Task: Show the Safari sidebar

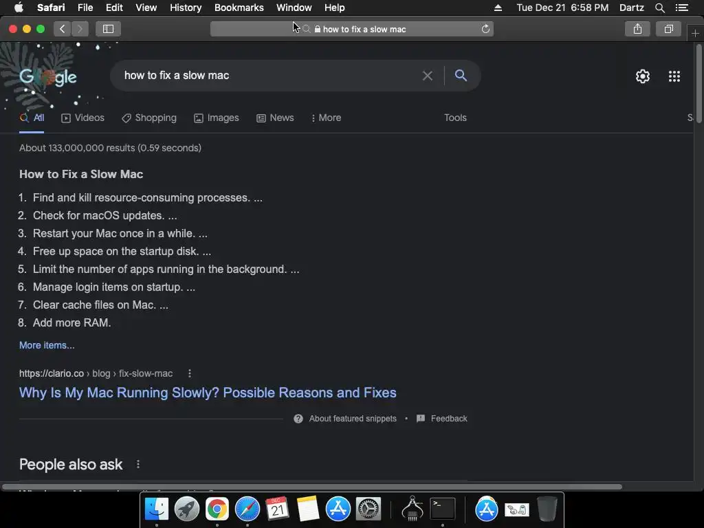Action: tap(108, 29)
